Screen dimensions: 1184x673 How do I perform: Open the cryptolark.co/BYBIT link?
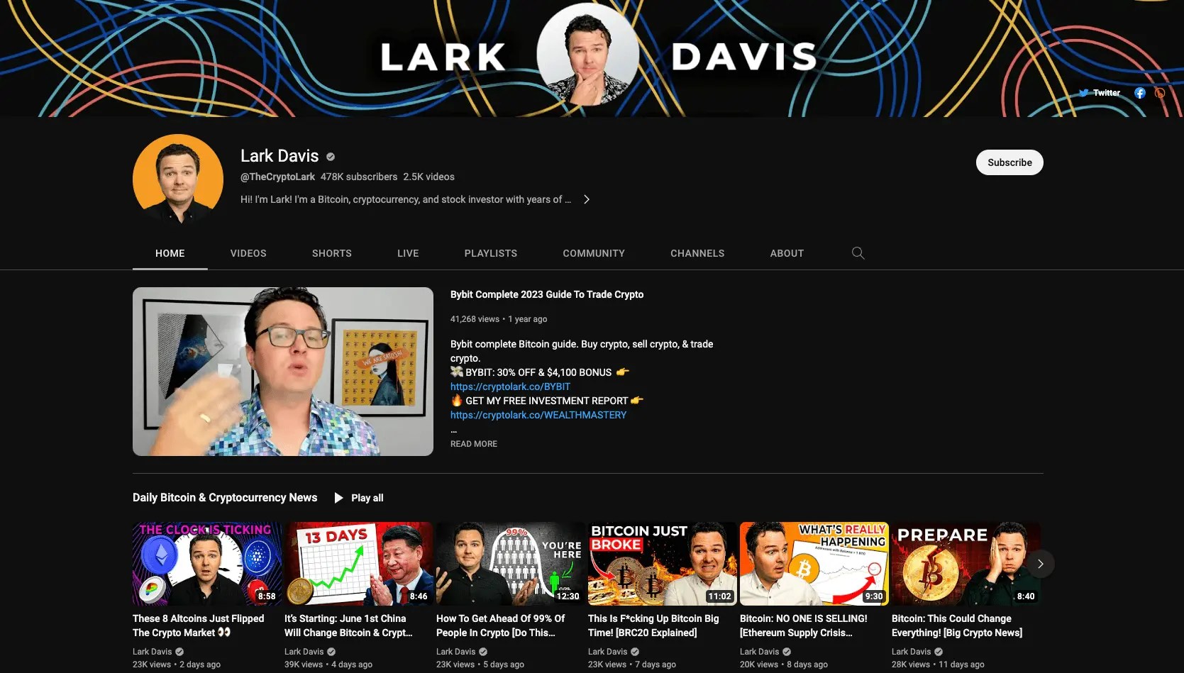pyautogui.click(x=510, y=386)
